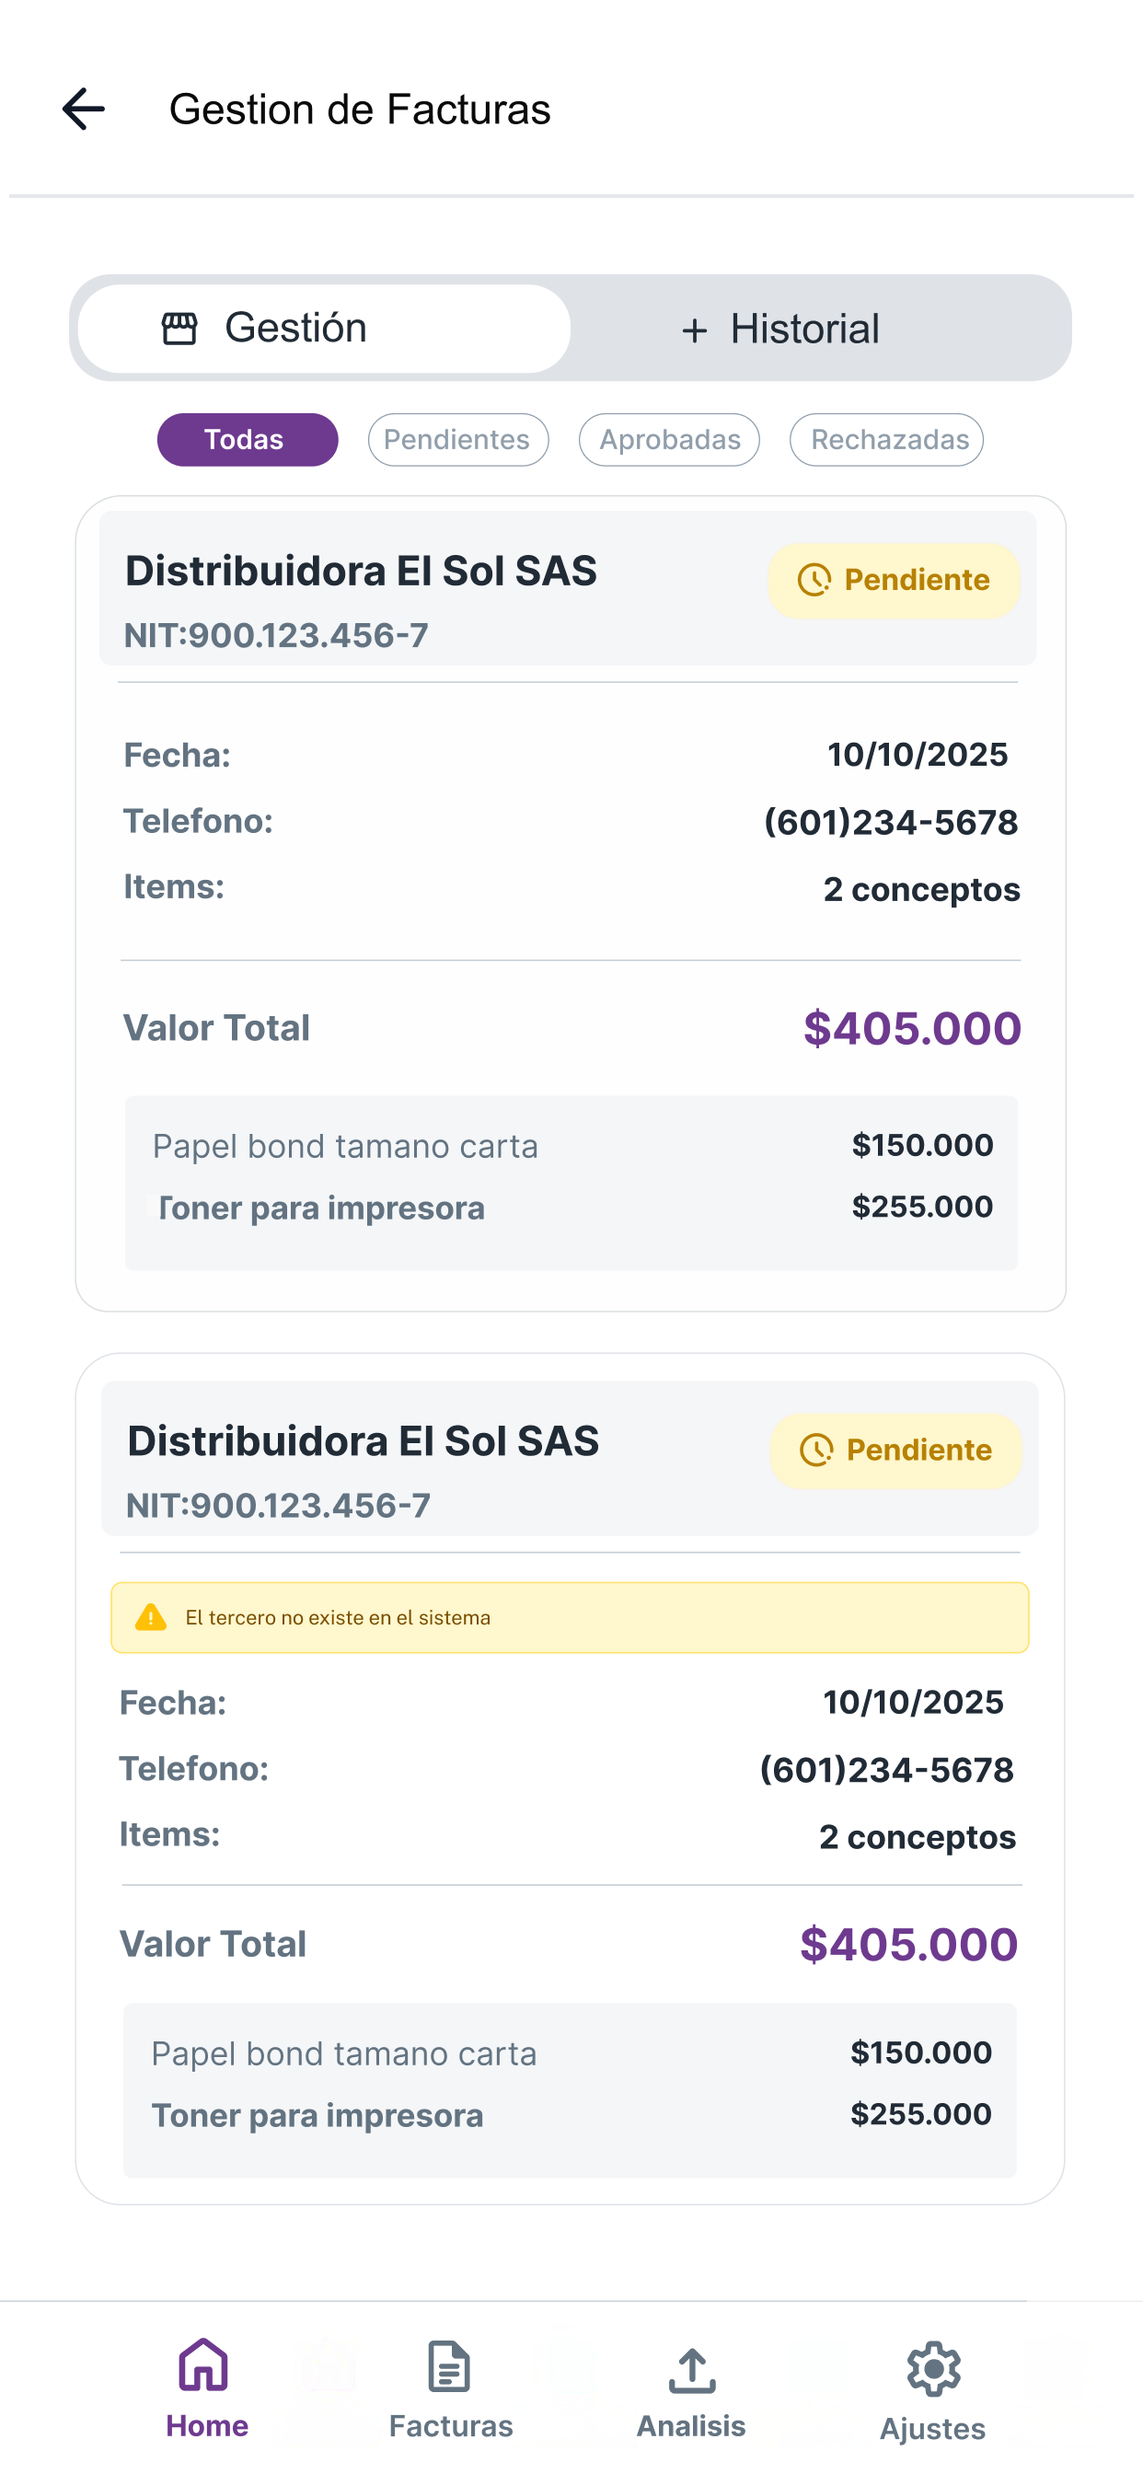Tap the store icon in Gestión tab
The width and height of the screenshot is (1143, 2474).
[179, 329]
